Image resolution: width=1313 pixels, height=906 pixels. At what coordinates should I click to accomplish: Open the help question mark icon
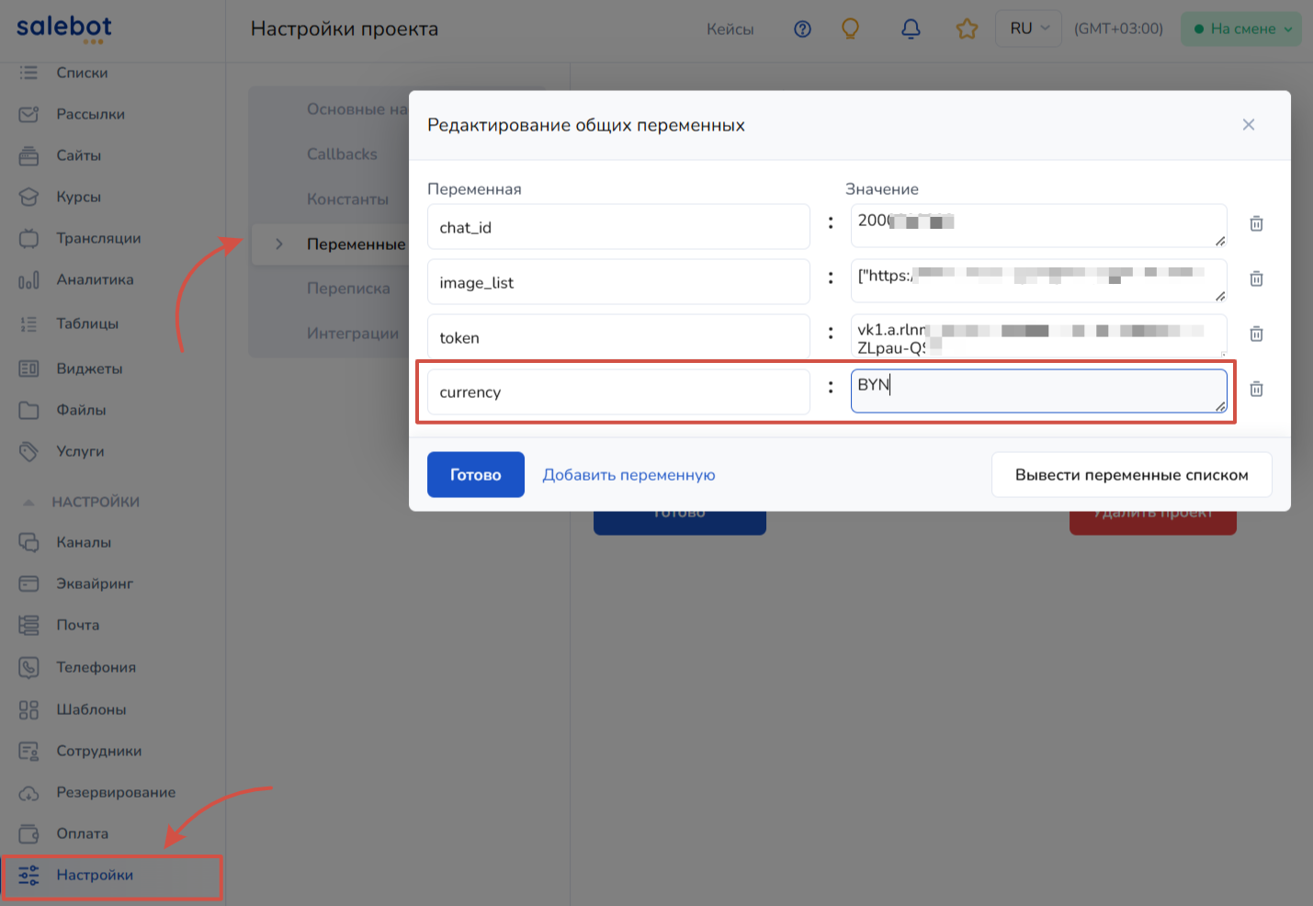tap(802, 29)
